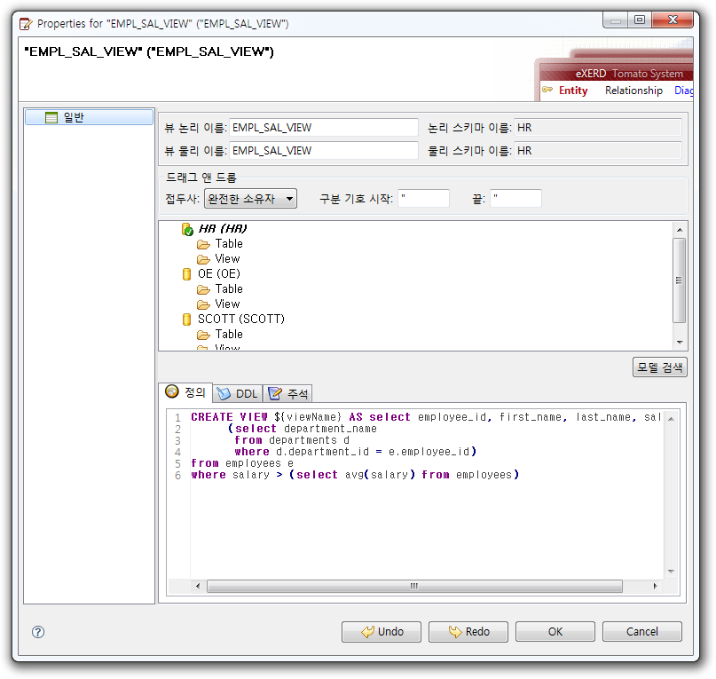716x679 pixels.
Task: Open the View folder under OE
Action: tap(203, 304)
